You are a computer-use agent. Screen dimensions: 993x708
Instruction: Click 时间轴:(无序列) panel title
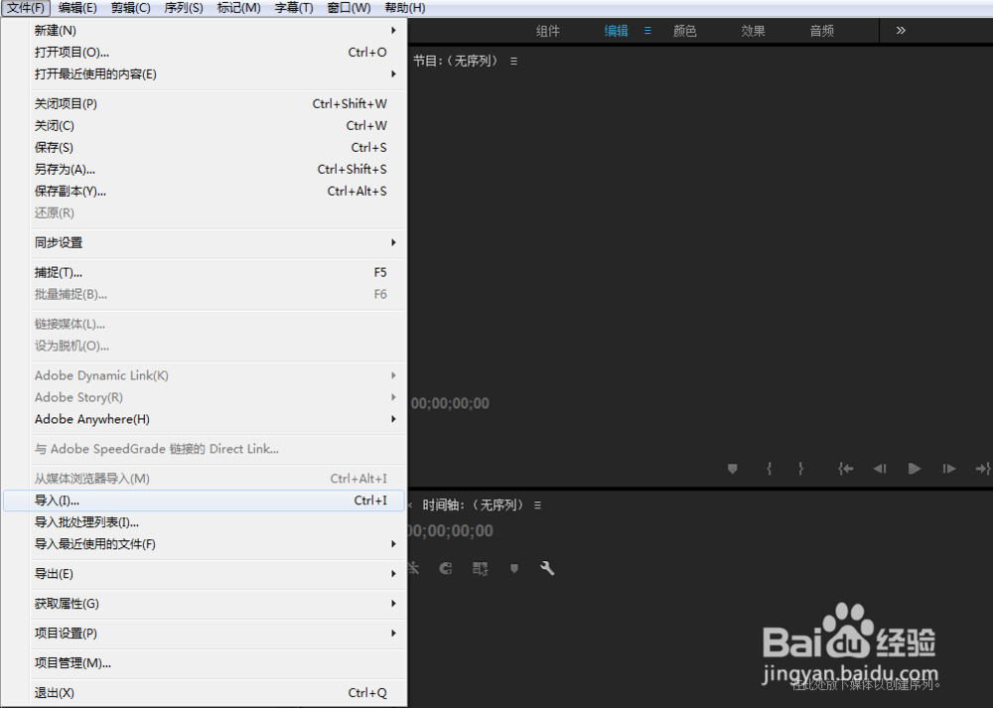click(473, 505)
